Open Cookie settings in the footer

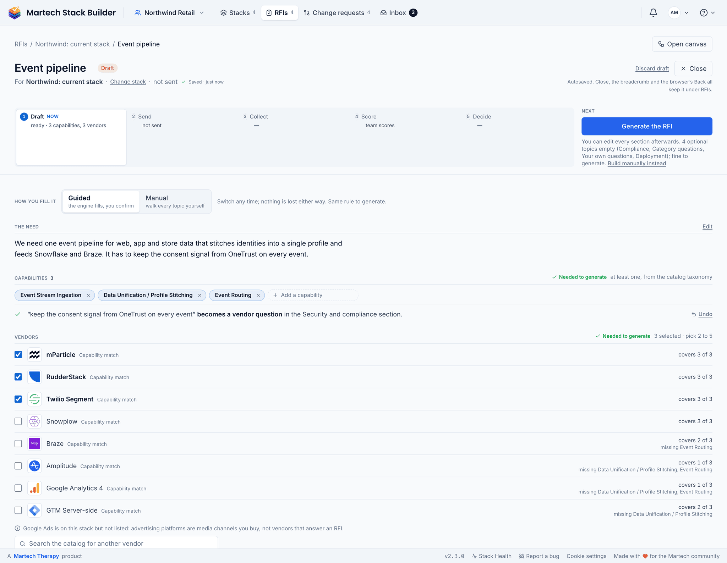[586, 556]
